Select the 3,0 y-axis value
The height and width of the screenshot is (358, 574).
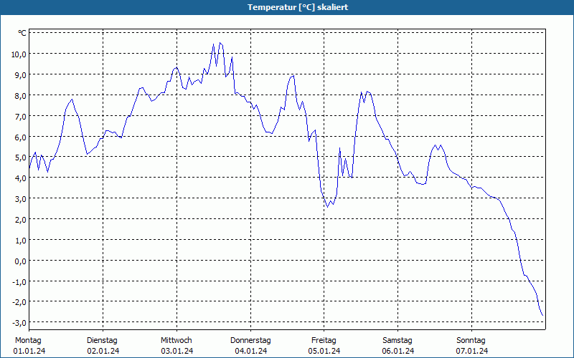pos(21,199)
